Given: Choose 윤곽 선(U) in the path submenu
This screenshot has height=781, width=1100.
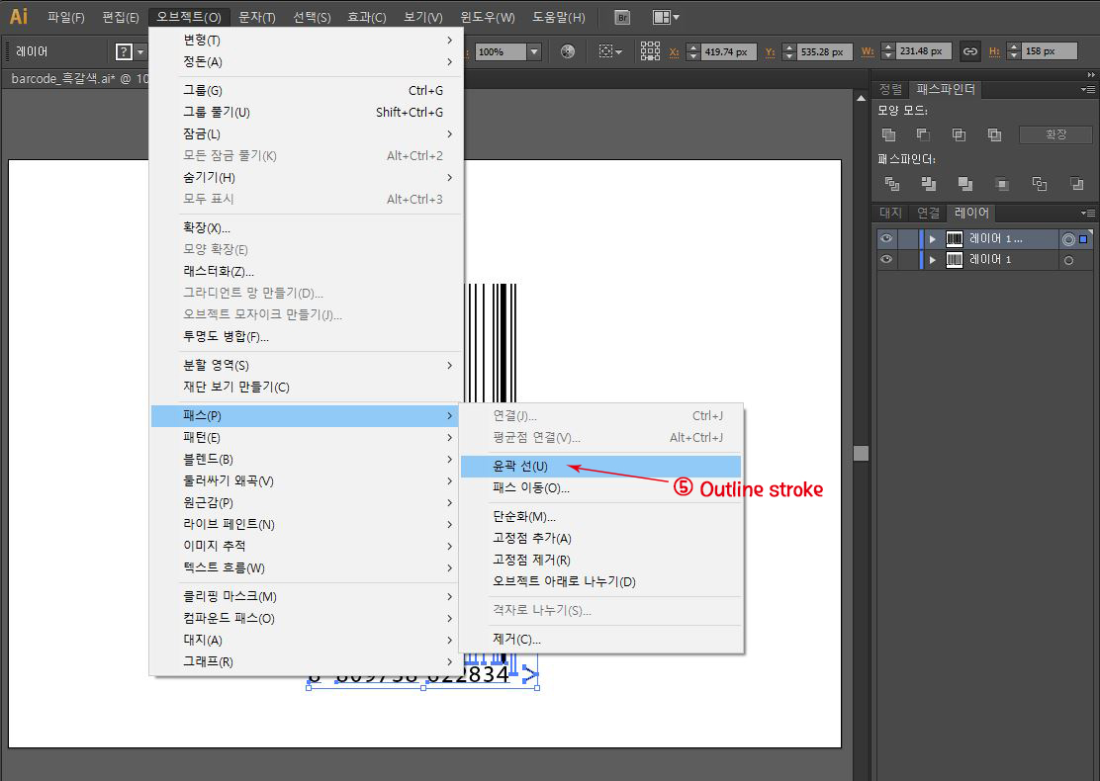Looking at the screenshot, I should [601, 467].
